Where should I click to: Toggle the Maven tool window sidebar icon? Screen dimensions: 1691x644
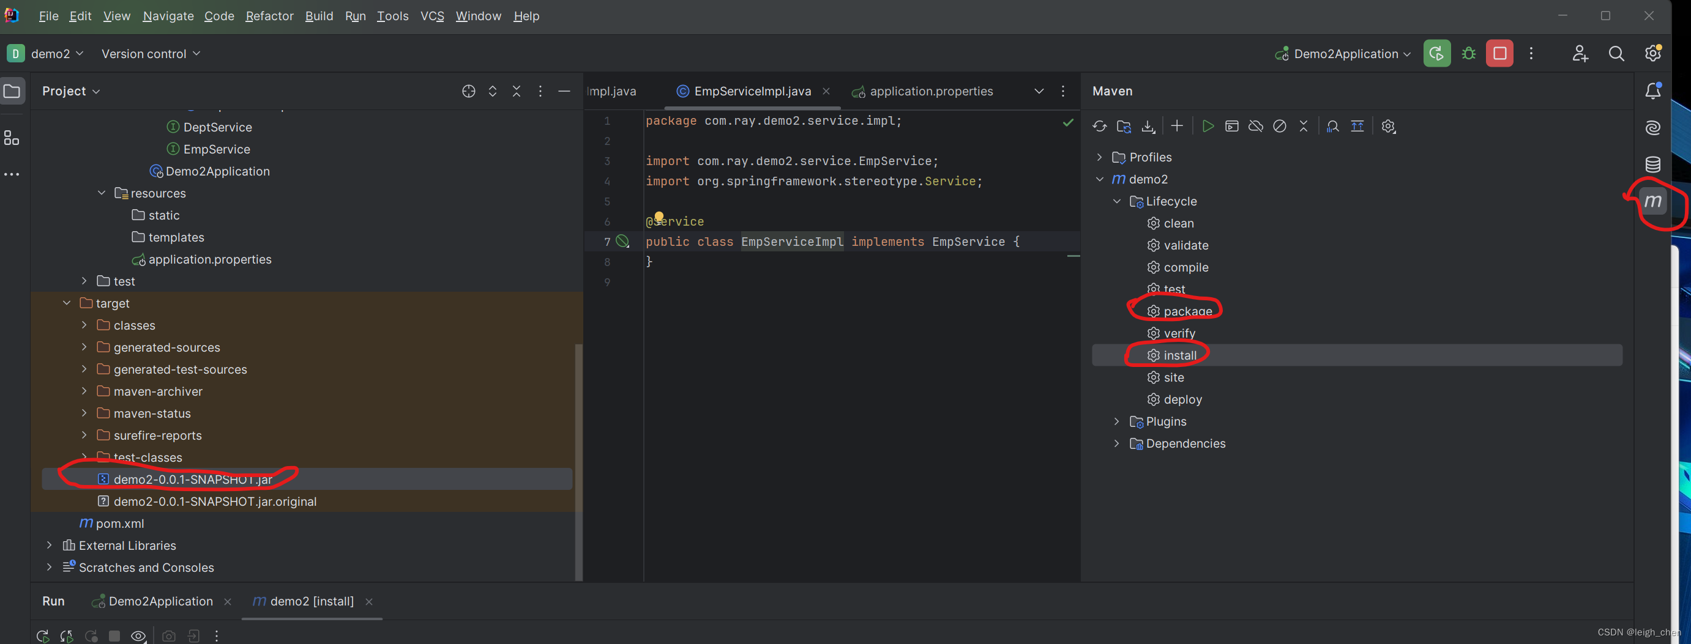tap(1653, 201)
